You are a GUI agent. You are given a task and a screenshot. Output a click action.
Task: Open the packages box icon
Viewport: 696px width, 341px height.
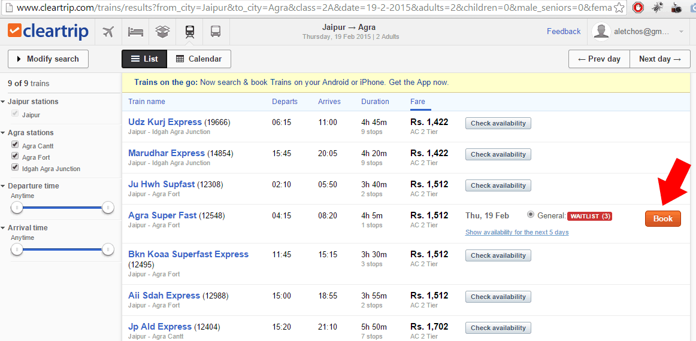click(x=162, y=32)
